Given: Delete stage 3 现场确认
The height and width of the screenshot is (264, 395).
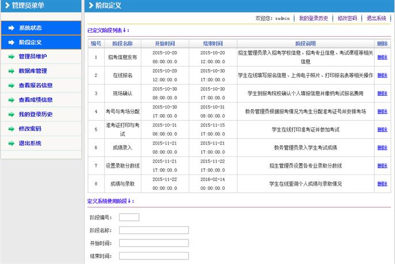Looking at the screenshot, I should 382,94.
